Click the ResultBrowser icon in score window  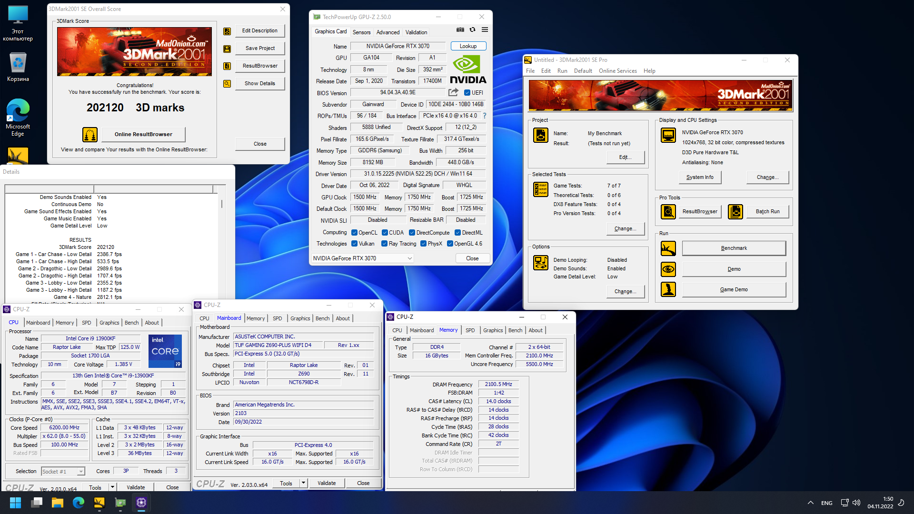pyautogui.click(x=227, y=66)
